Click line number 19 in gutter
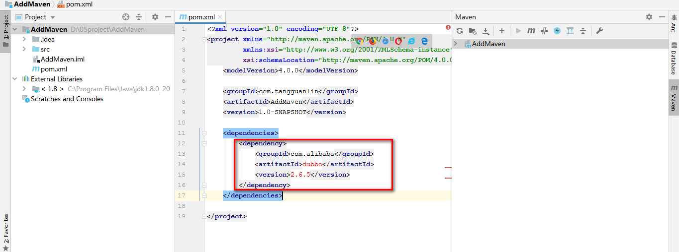Image resolution: width=679 pixels, height=252 pixels. pyautogui.click(x=181, y=216)
